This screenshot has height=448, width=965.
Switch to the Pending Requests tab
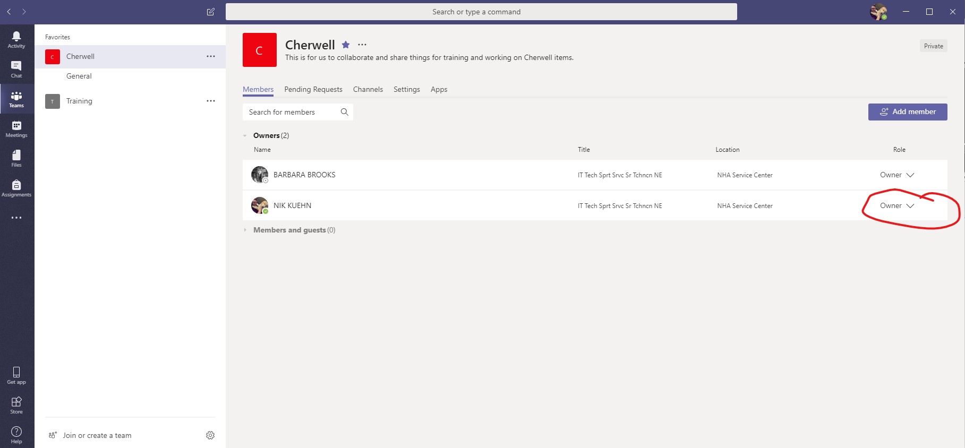(313, 89)
